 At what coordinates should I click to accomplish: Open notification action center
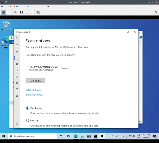pyautogui.click(x=155, y=137)
